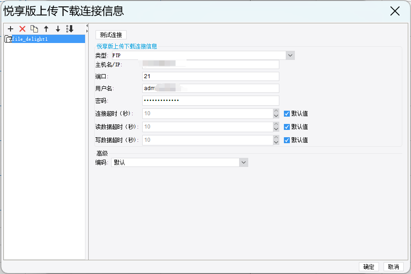Click the 写数据超时 value field
Viewport: 411px width, 274px height.
point(208,140)
